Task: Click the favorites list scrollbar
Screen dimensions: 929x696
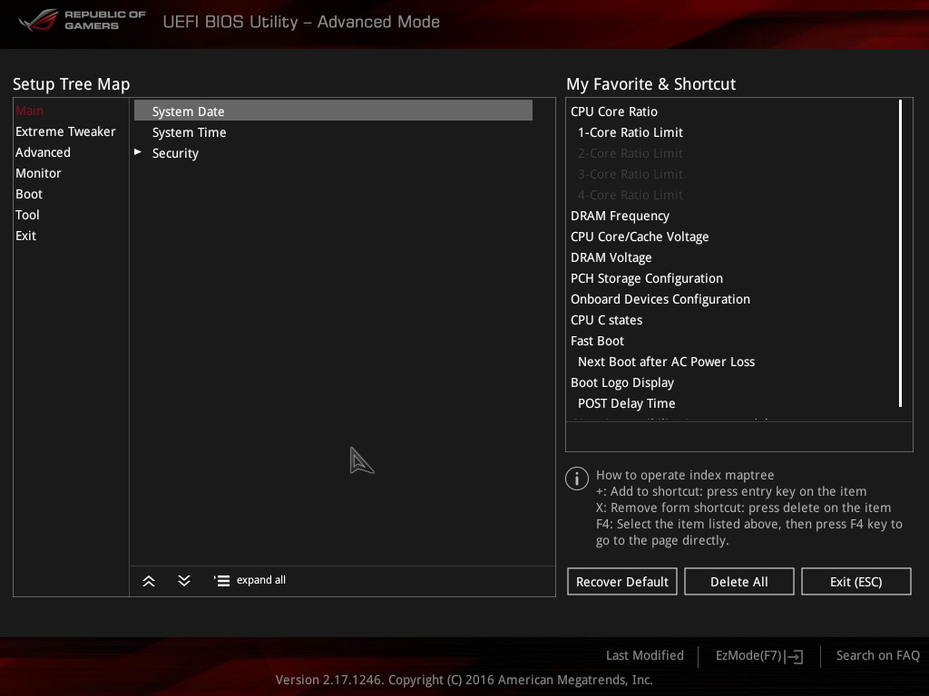Action: click(x=901, y=254)
